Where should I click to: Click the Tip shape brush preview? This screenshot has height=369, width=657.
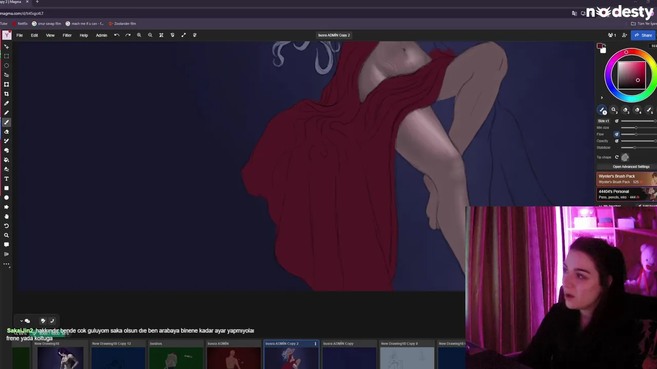point(625,157)
